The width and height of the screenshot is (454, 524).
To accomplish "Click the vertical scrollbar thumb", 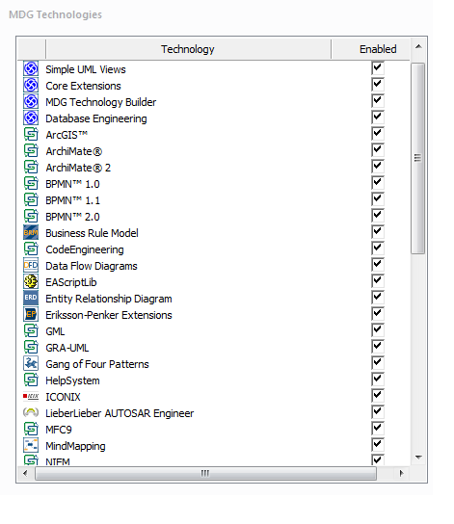I will (x=418, y=158).
